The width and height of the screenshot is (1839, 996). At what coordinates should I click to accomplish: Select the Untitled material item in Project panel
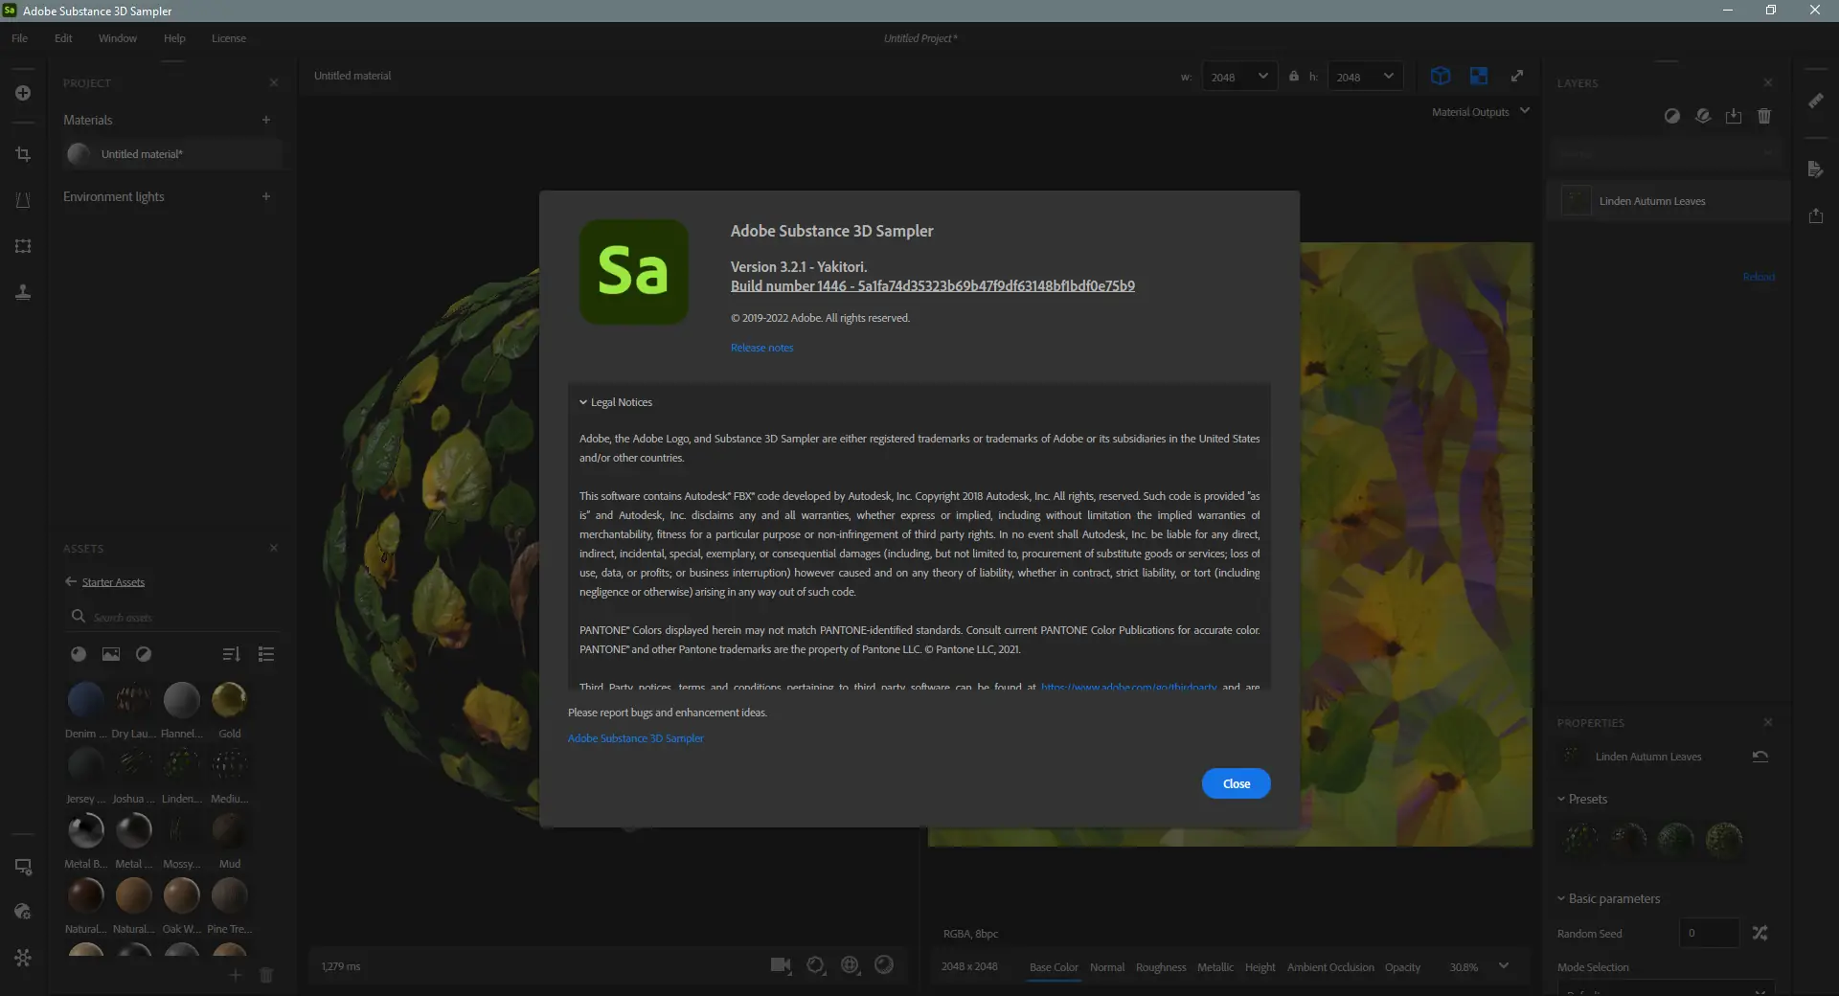(x=172, y=154)
